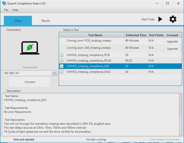Tick checkbox for UNHIOL_hotplug_compliance_PCIE

62,55
